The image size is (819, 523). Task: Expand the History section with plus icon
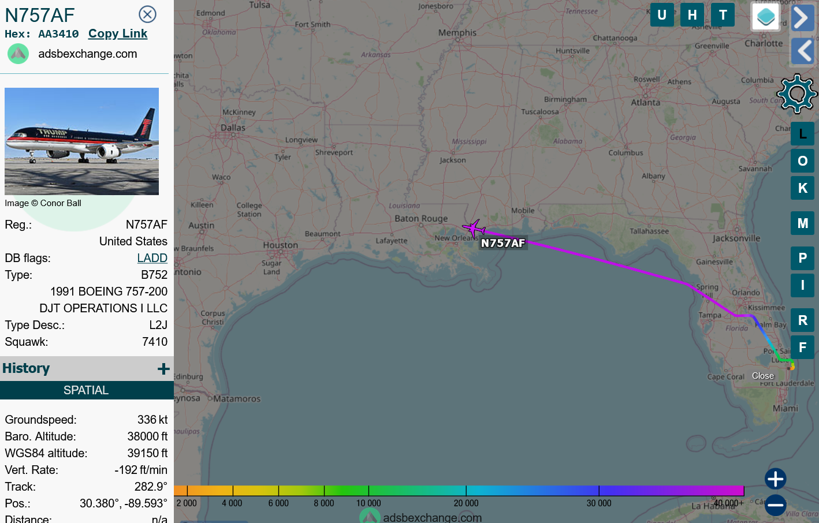[x=163, y=368]
